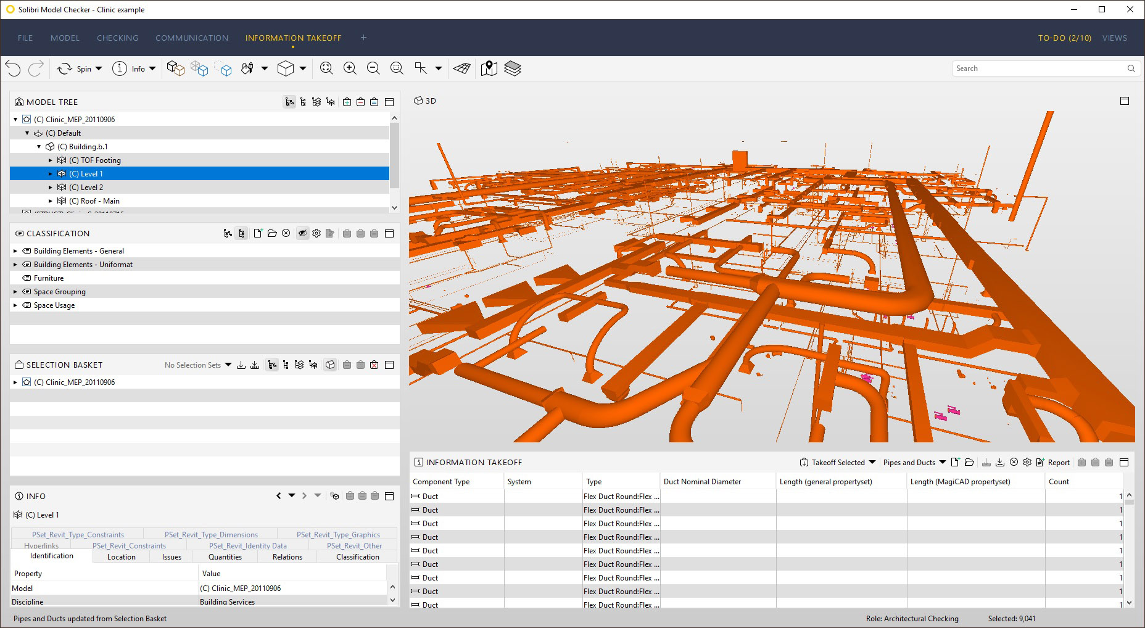Image resolution: width=1145 pixels, height=628 pixels.
Task: Click the zoom to selection magnifier
Action: (397, 68)
